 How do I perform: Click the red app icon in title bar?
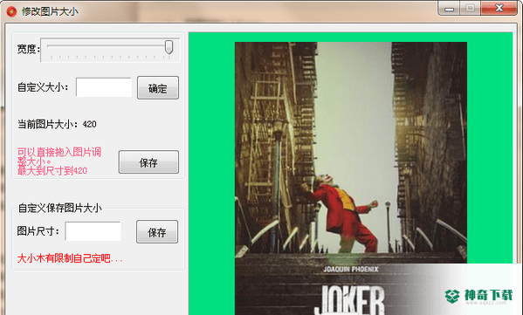pyautogui.click(x=11, y=11)
